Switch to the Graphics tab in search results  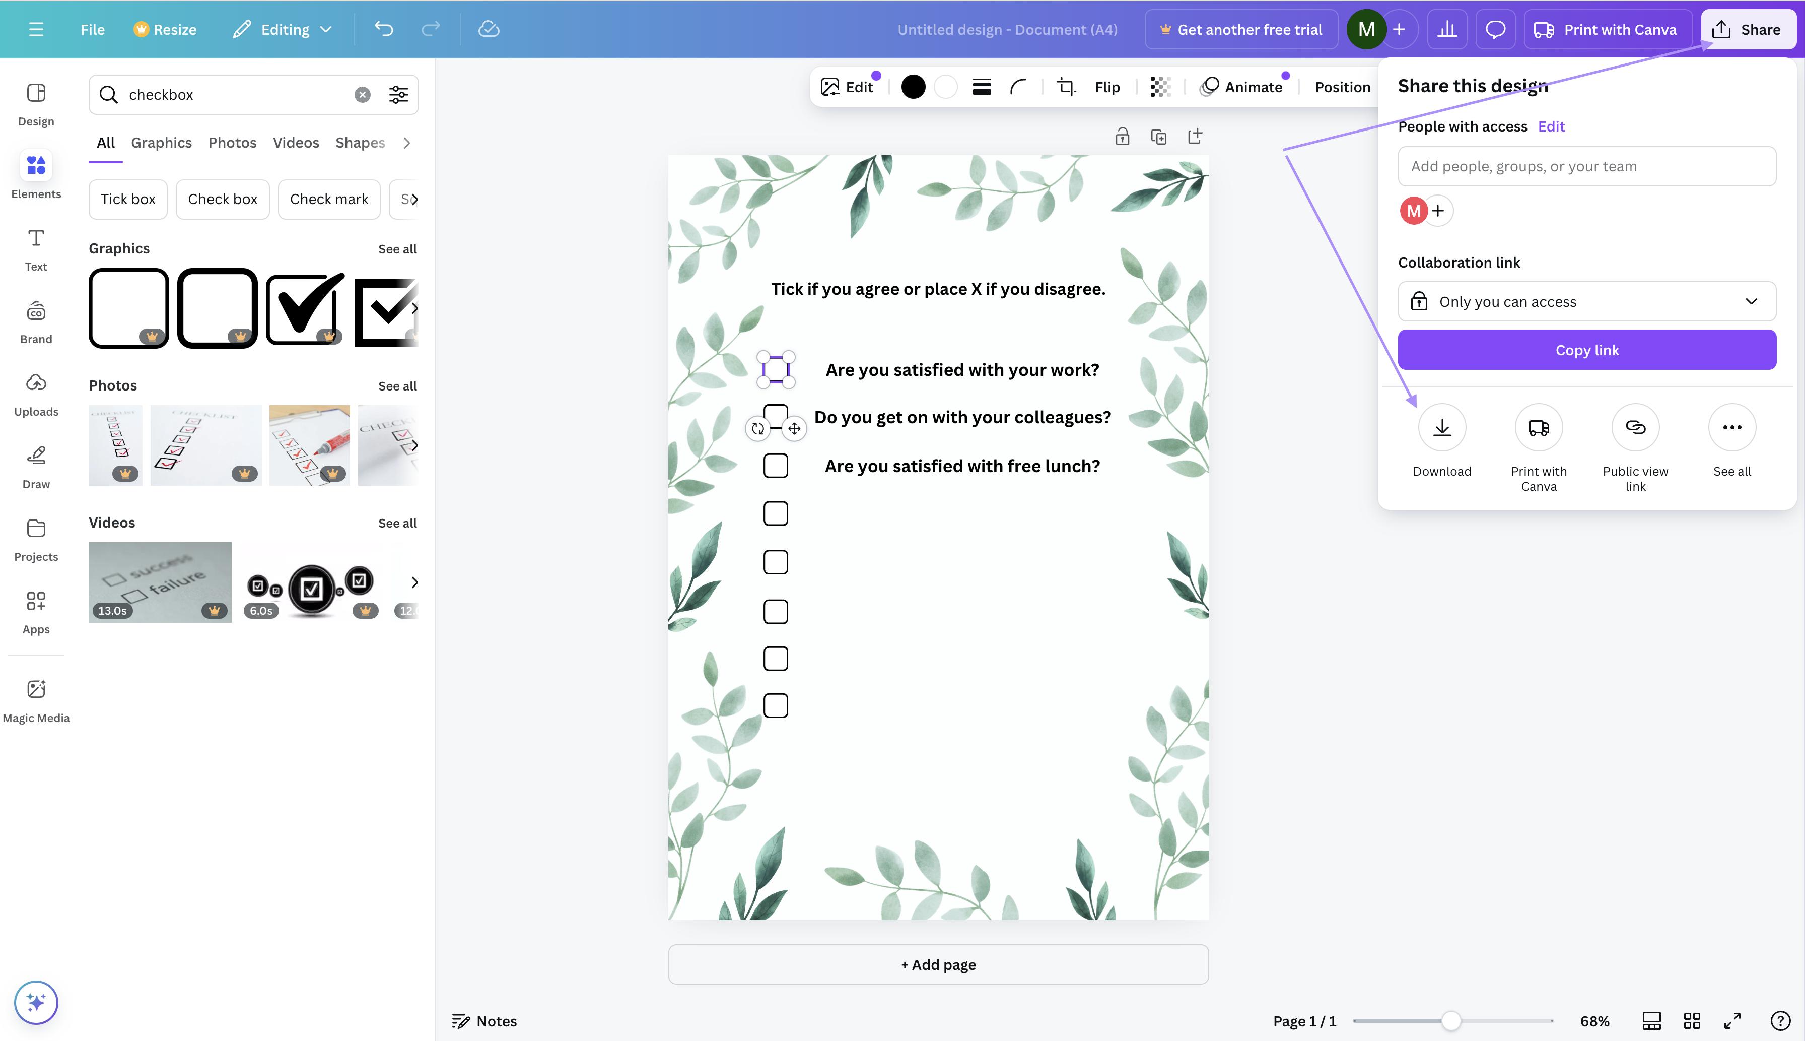pyautogui.click(x=161, y=142)
